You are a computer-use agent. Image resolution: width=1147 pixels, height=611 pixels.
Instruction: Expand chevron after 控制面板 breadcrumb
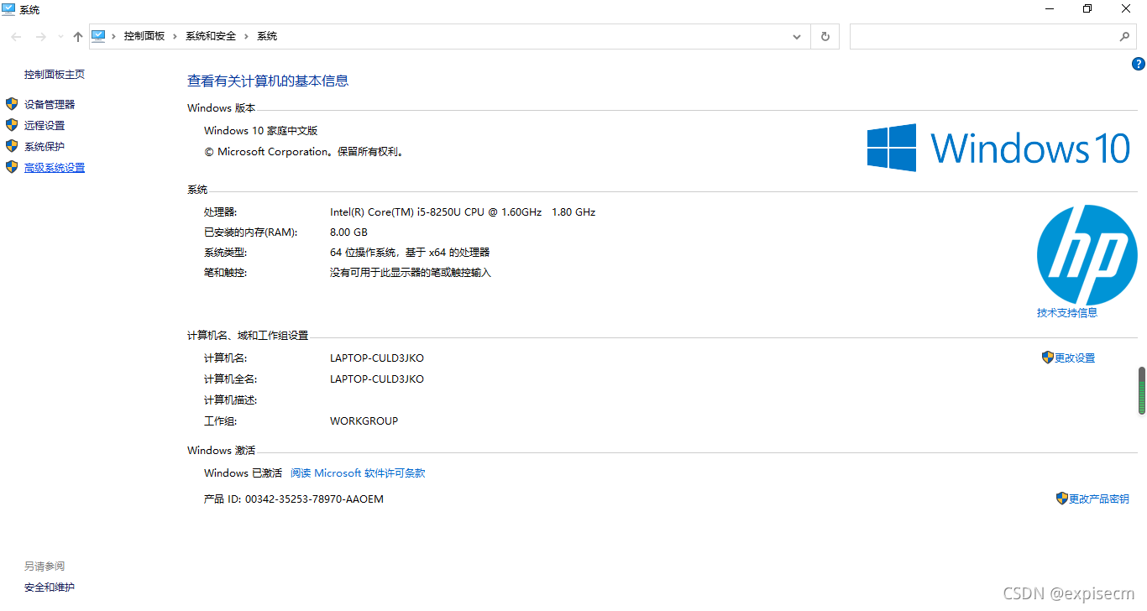pos(175,36)
